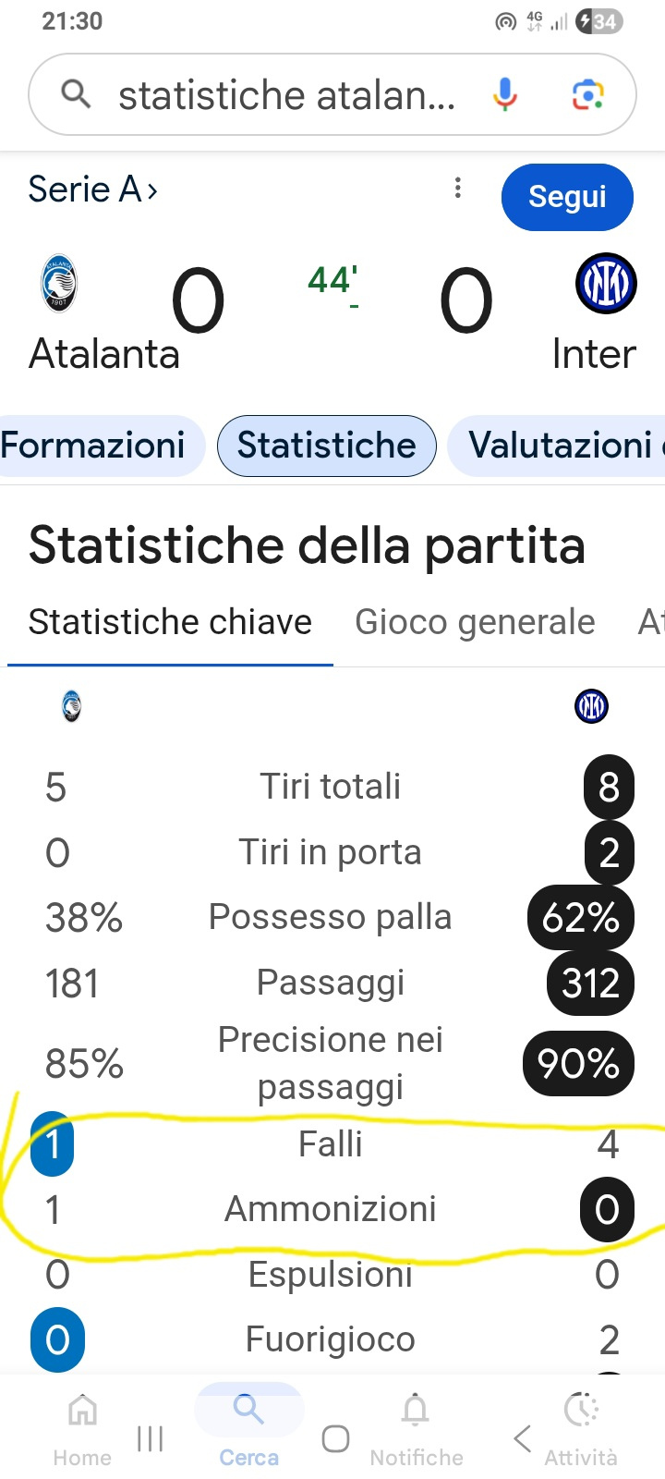Tap the Inter team crest by the score

tap(606, 284)
